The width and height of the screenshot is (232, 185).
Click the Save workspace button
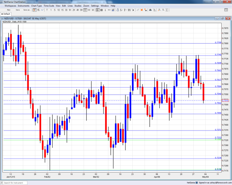tap(18, 10)
